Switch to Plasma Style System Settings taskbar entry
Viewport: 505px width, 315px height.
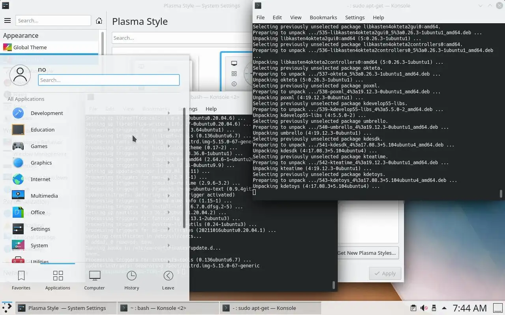pyautogui.click(x=66, y=308)
